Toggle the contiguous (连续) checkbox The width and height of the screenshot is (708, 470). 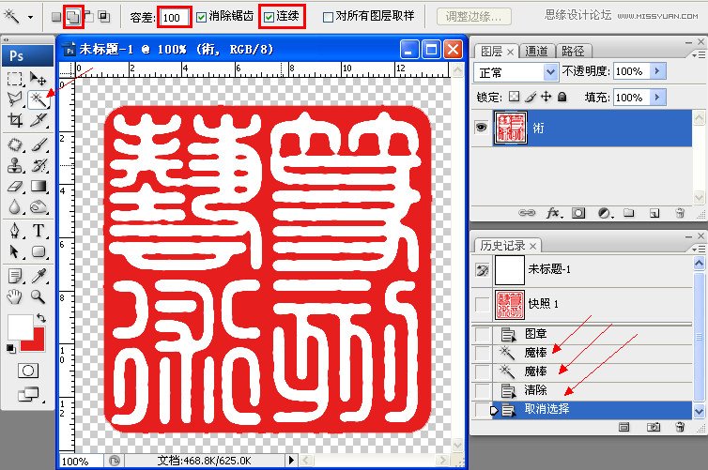(269, 17)
